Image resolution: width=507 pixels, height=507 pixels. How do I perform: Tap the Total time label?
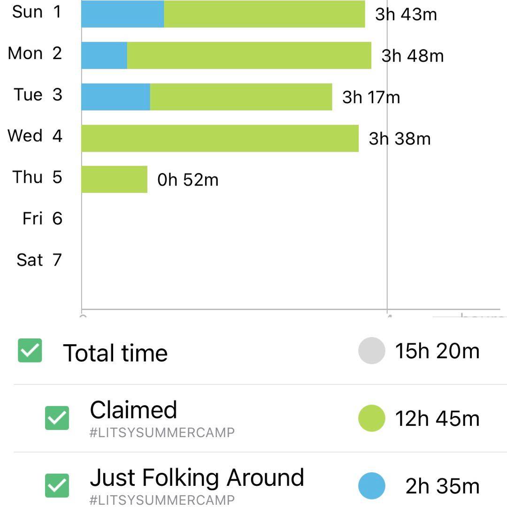115,353
